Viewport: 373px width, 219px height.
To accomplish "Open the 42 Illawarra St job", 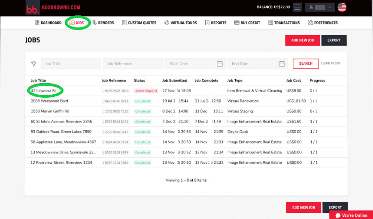I will pos(43,91).
